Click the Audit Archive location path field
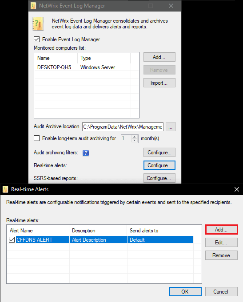The image size is (243, 302). (x=123, y=127)
